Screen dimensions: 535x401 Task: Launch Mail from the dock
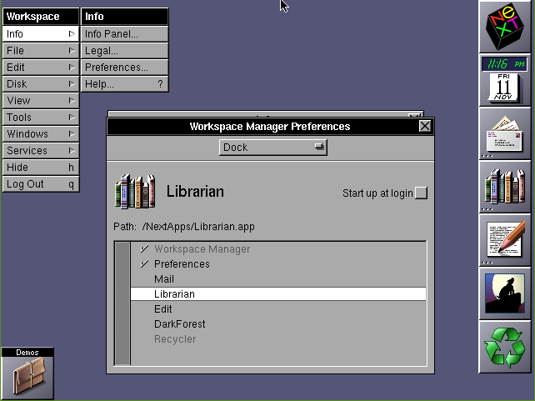(505, 133)
